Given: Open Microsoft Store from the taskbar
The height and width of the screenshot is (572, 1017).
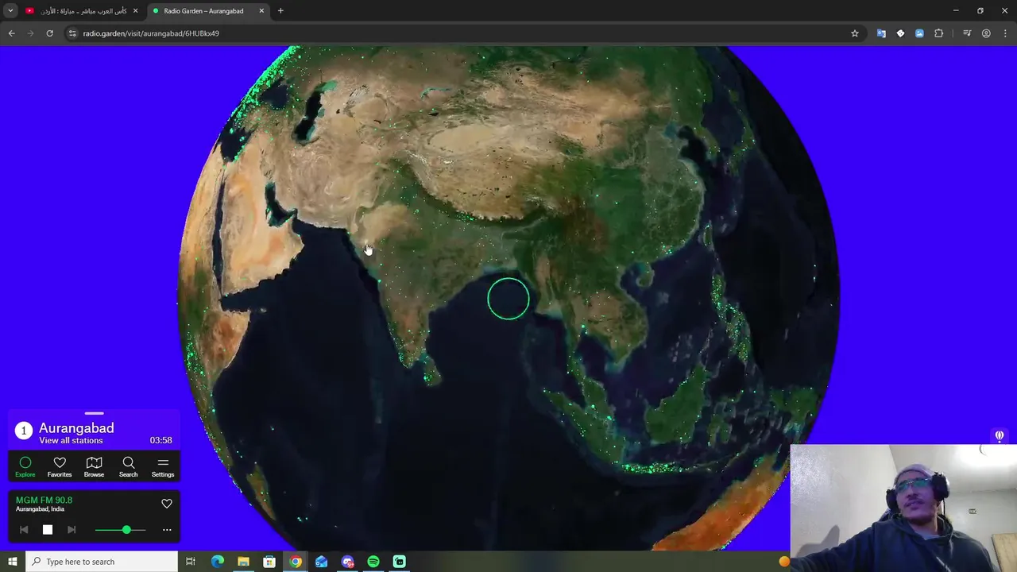Looking at the screenshot, I should pos(269,562).
